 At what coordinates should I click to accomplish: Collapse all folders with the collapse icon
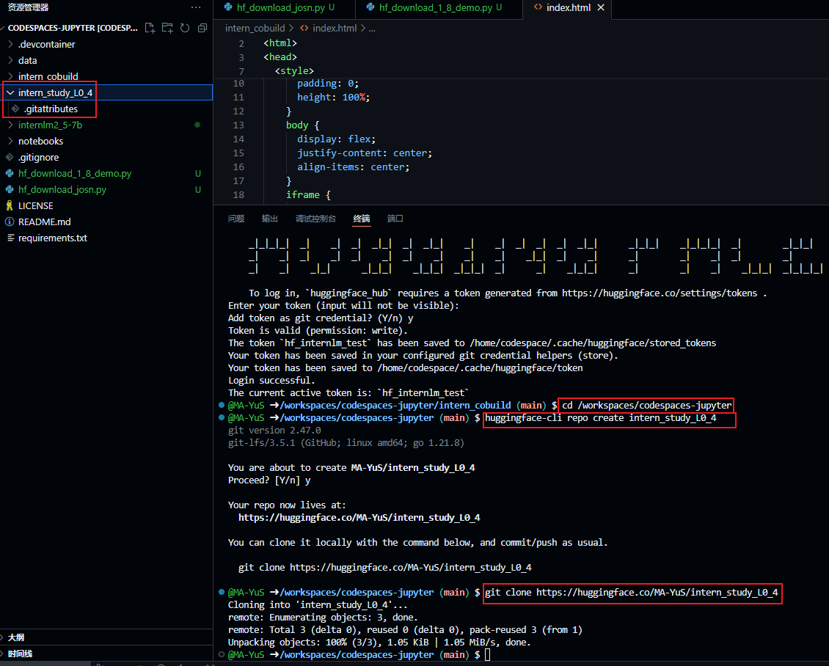coord(202,28)
